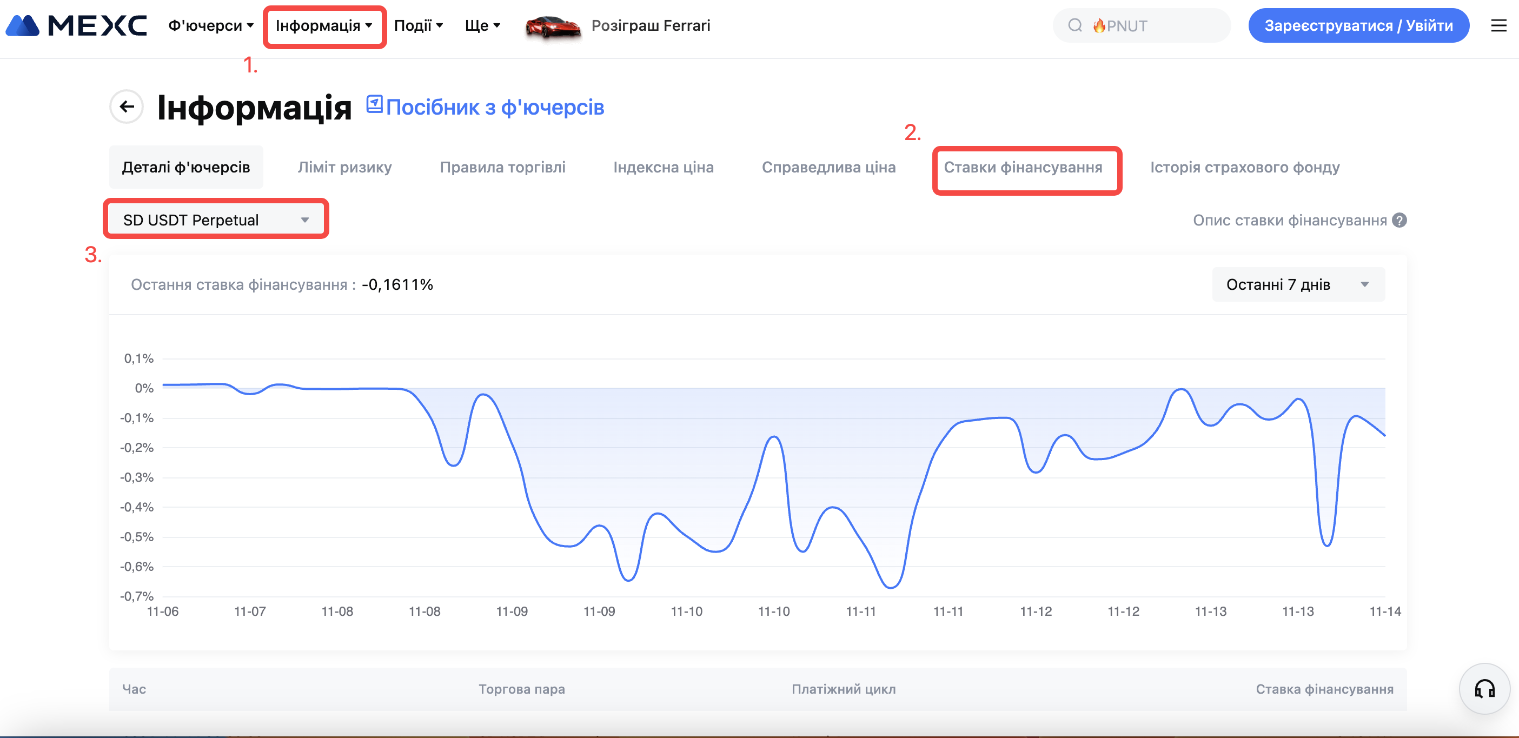Screen dimensions: 1519x738
Task: Switch to Ставки фінансування tab
Action: 1023,168
